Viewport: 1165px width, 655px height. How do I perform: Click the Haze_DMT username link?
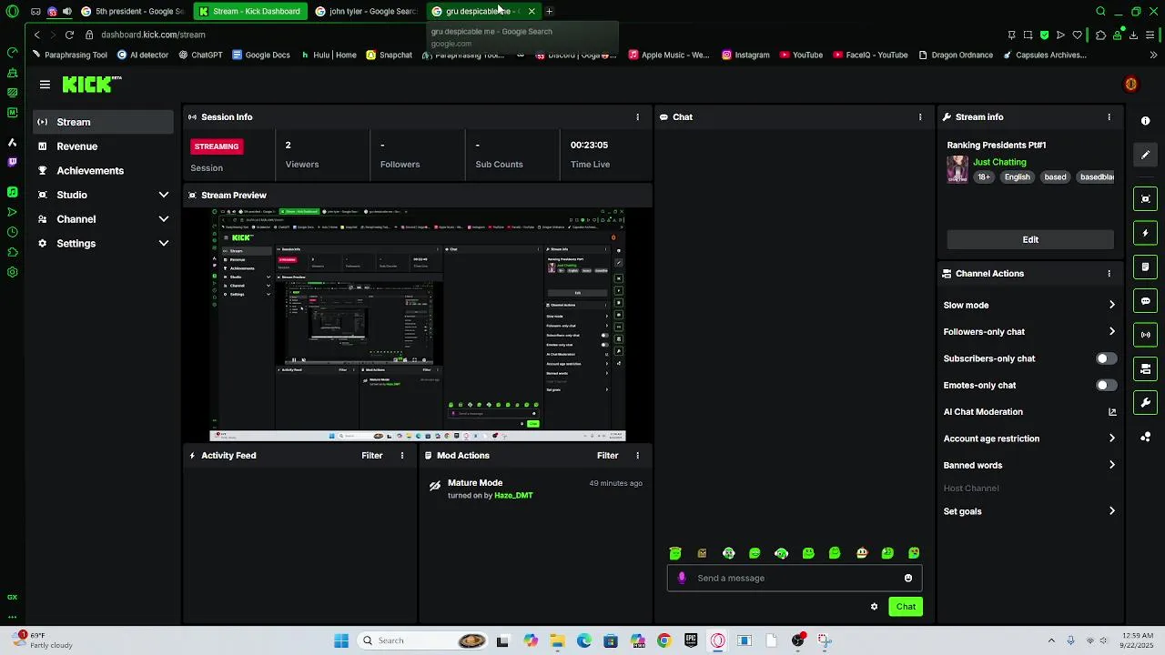coord(513,496)
